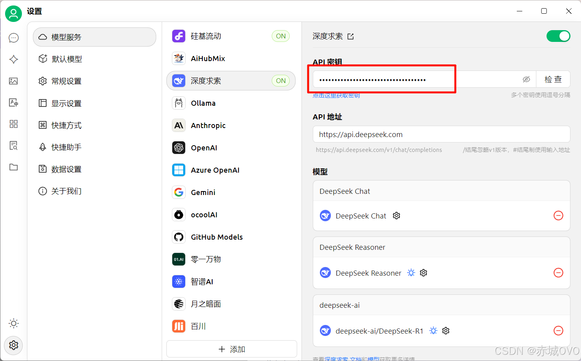Select 模型服务 settings section
The width and height of the screenshot is (581, 361).
(95, 37)
